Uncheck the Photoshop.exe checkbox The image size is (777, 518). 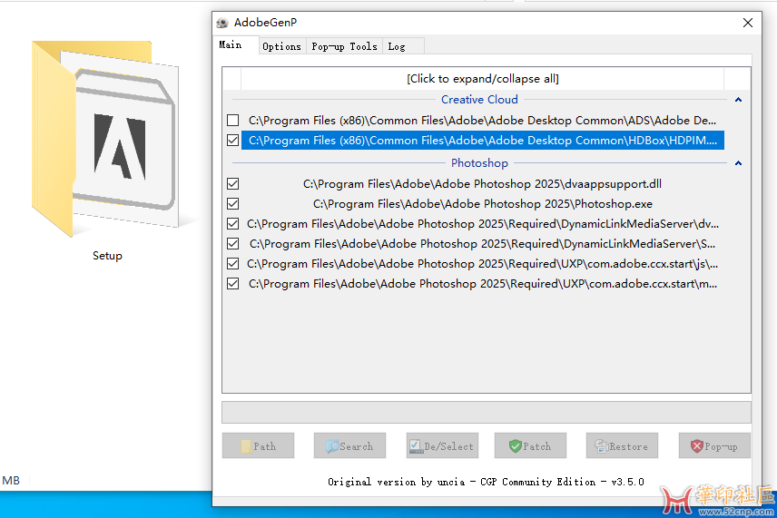233,204
